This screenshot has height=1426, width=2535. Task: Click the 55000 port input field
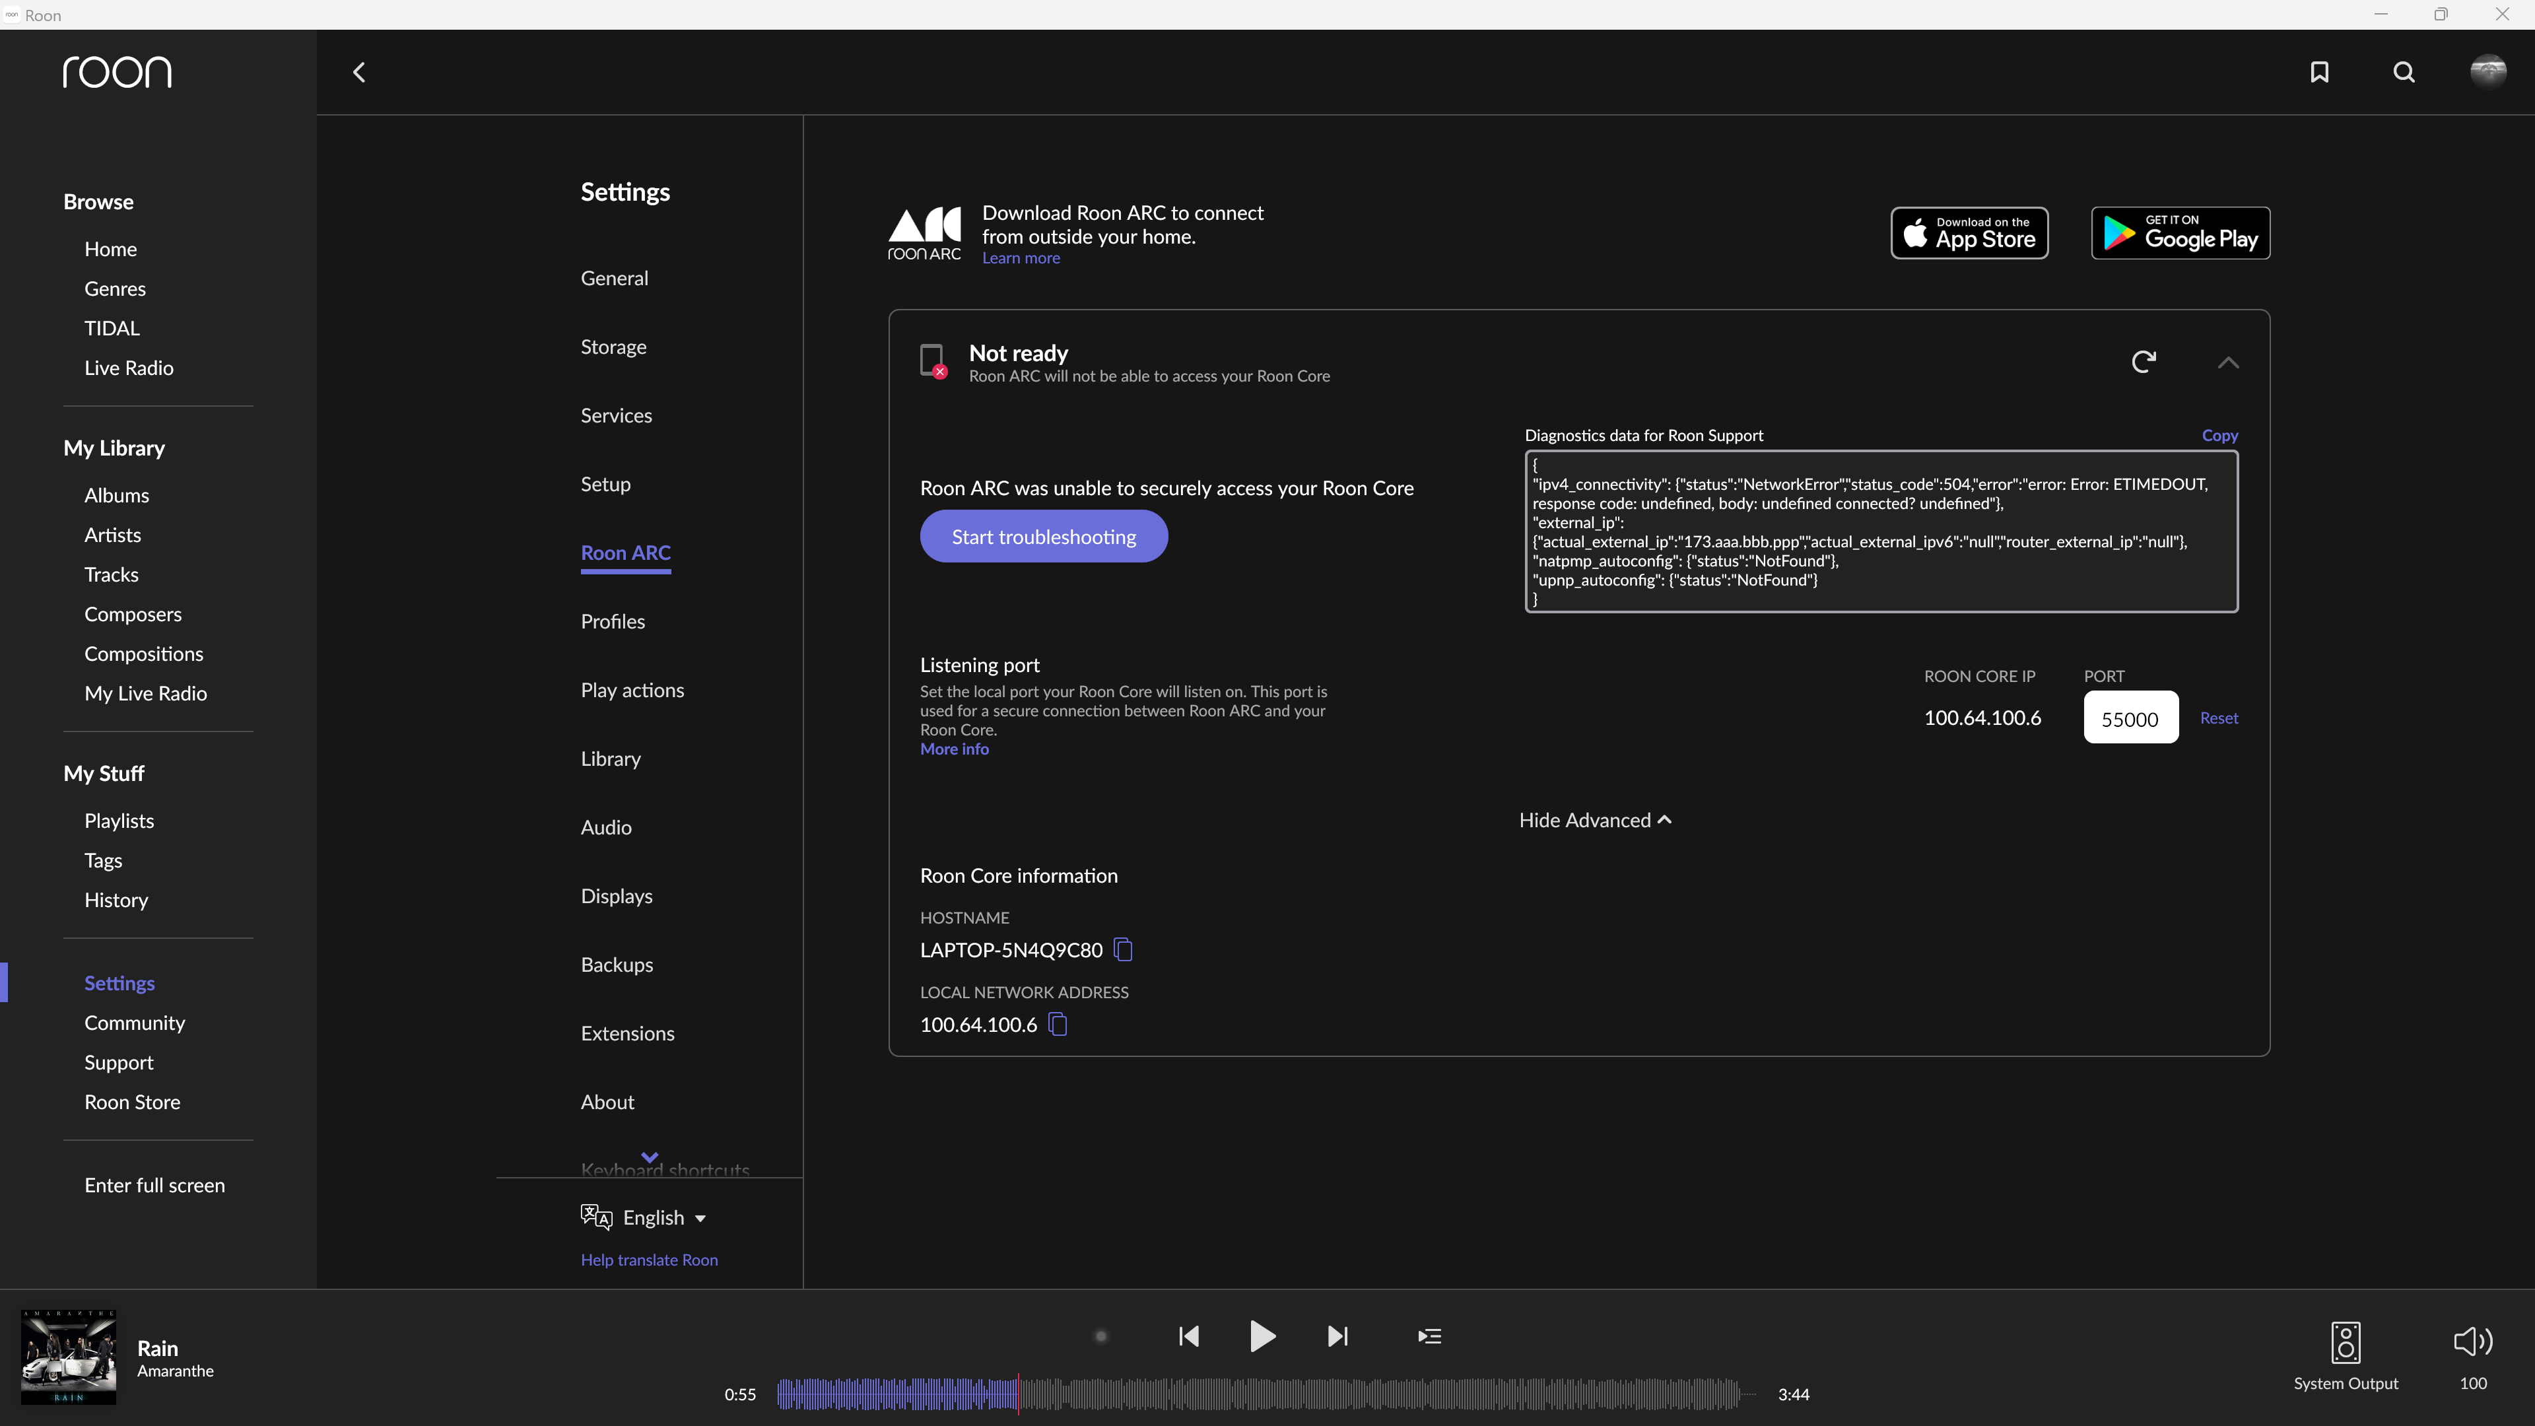2130,718
